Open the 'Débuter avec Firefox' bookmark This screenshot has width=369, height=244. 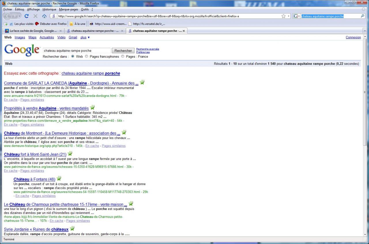click(51, 24)
